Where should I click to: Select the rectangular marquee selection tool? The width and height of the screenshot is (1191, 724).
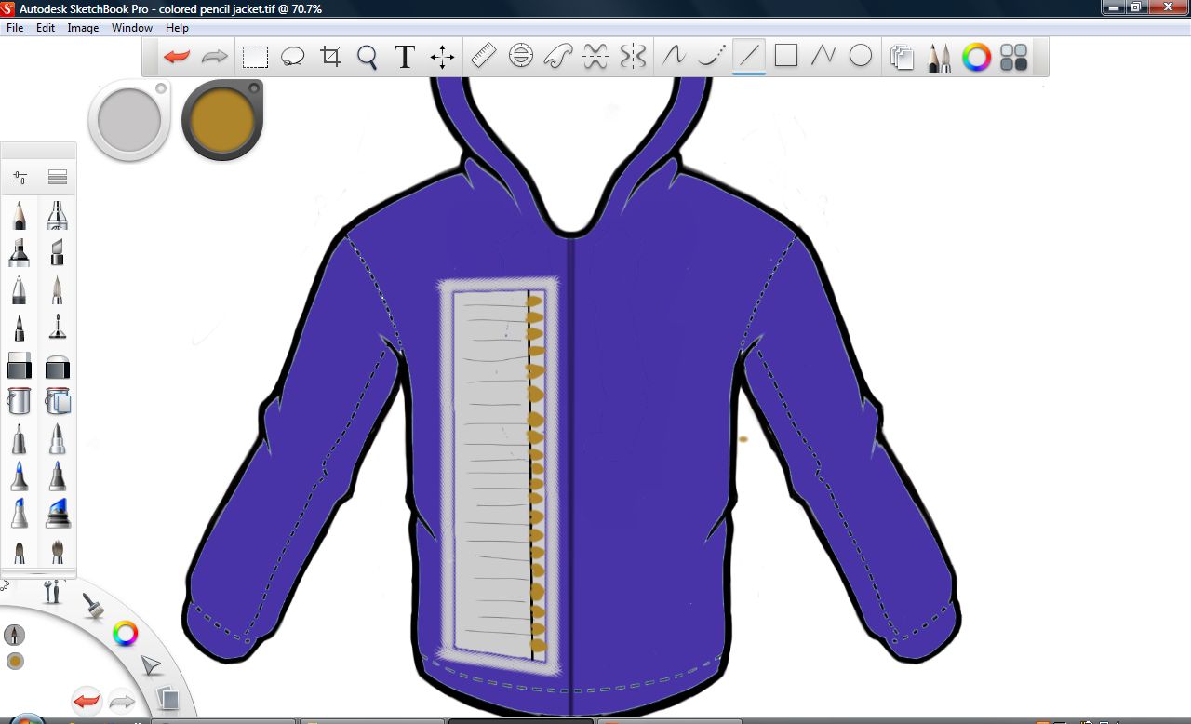pyautogui.click(x=255, y=57)
